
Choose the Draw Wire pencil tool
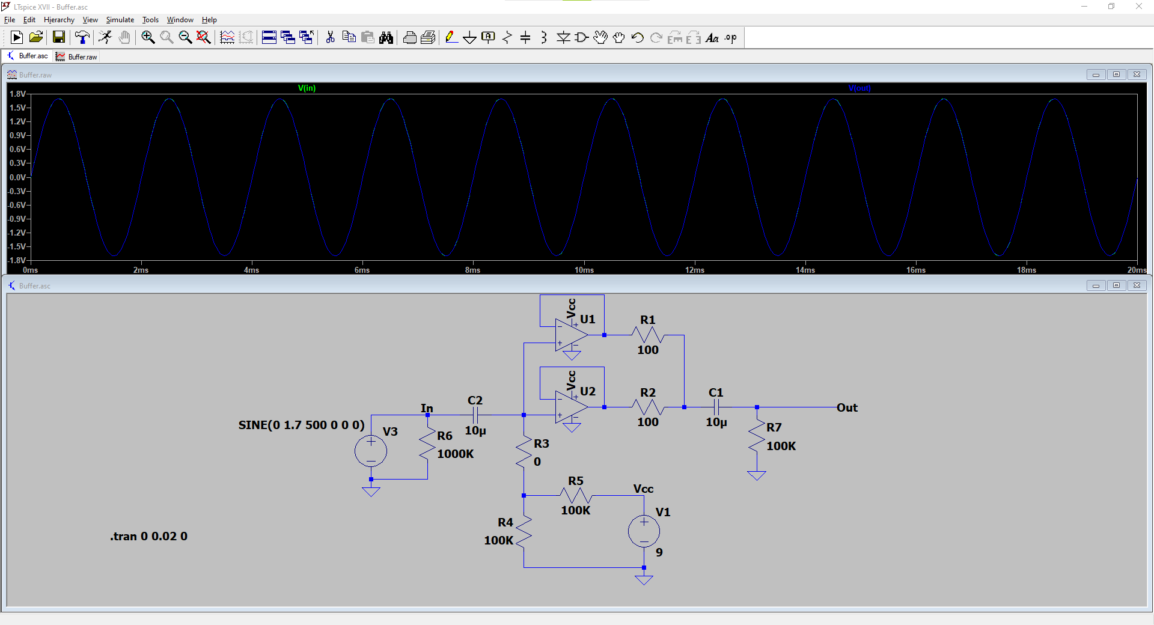[x=451, y=38]
